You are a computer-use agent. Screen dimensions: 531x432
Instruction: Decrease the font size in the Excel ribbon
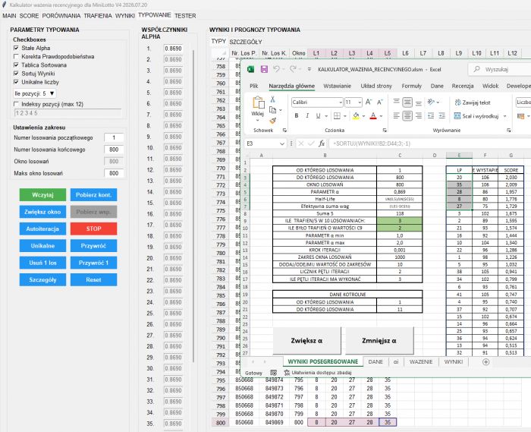[x=380, y=102]
